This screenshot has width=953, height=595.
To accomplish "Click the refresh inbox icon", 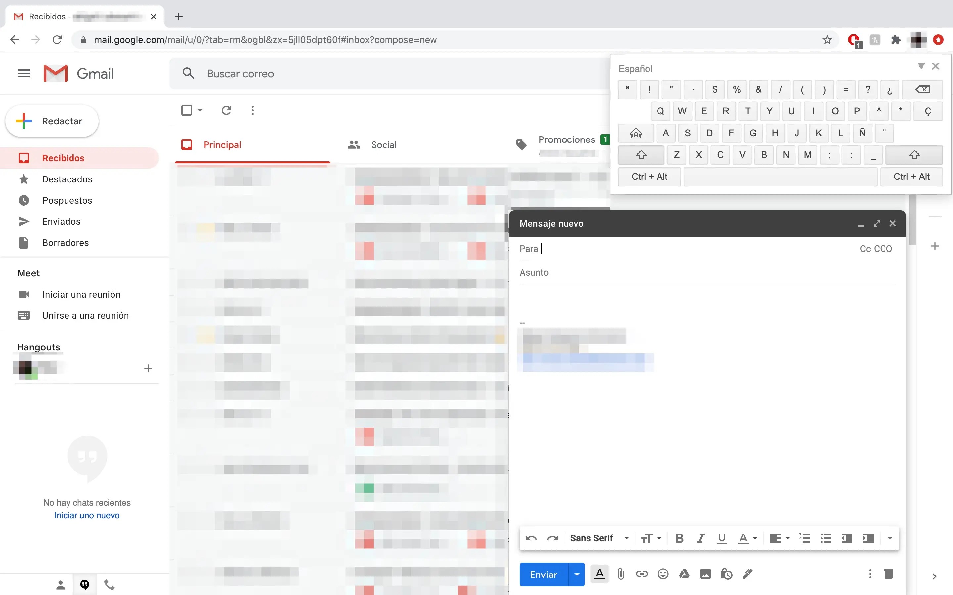I will pos(226,111).
